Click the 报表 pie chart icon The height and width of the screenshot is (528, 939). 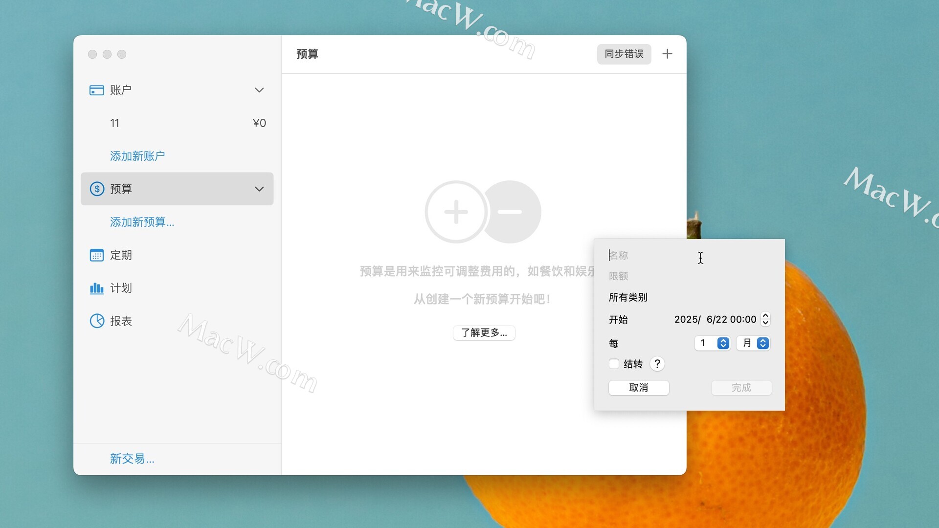pyautogui.click(x=97, y=321)
